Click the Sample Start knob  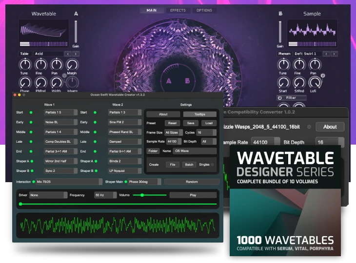click(x=283, y=82)
